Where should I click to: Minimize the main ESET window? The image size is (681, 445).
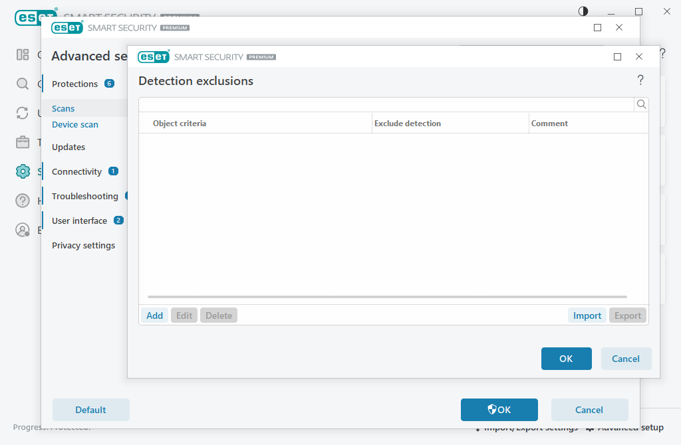point(611,13)
